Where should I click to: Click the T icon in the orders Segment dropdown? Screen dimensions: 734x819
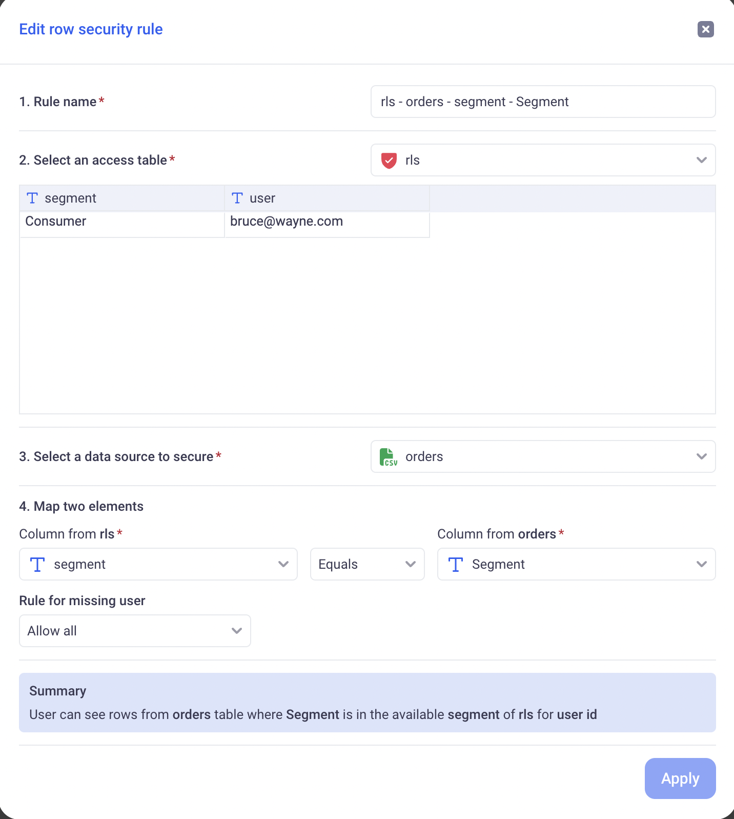click(455, 565)
